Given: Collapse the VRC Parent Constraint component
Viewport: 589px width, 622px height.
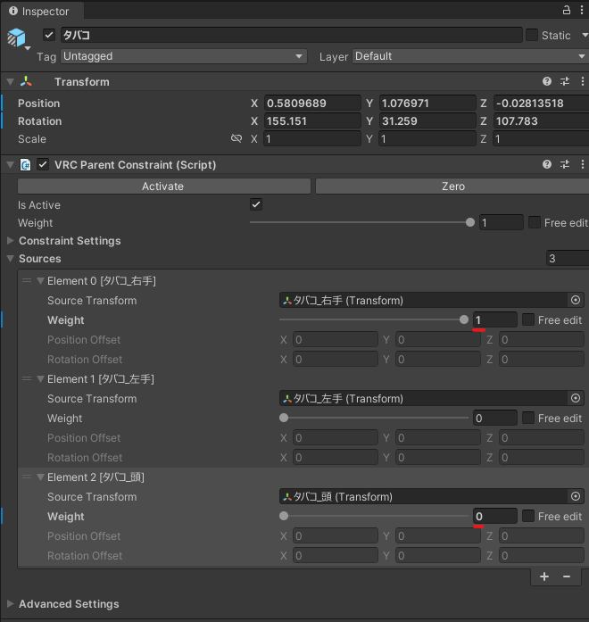Looking at the screenshot, I should pos(11,164).
